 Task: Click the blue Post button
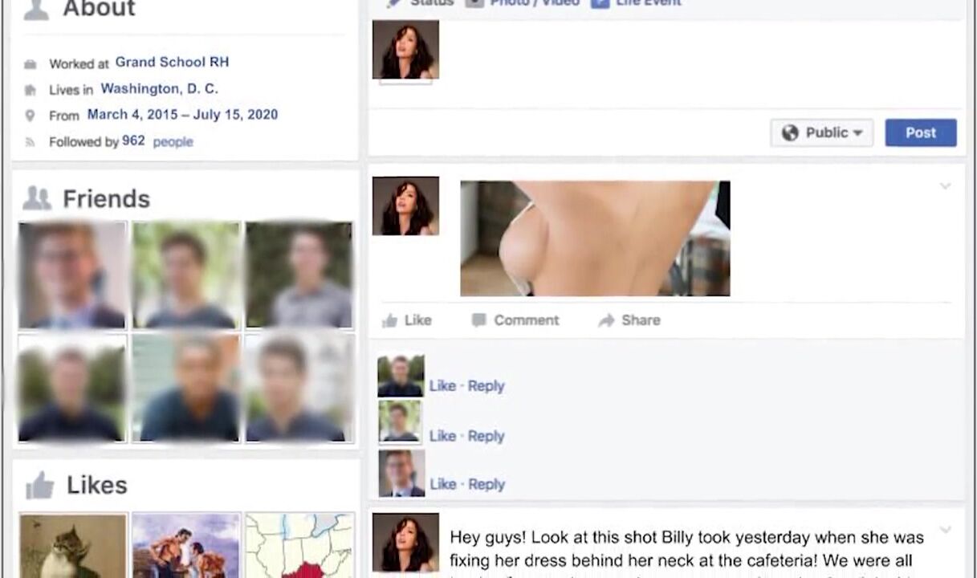point(921,133)
